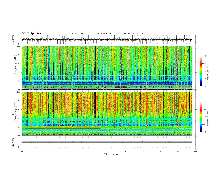Image resolution: width=220 pixels, height=170 pixels.
Task: Select the "Dec.9 , 2021" date text
Action: point(77,33)
